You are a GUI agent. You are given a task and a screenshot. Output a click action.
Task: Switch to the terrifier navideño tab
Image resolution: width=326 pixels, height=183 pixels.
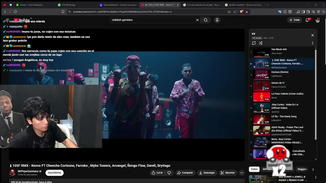point(243,5)
